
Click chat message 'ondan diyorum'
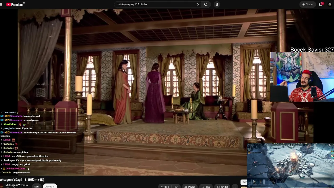pyautogui.click(x=31, y=120)
